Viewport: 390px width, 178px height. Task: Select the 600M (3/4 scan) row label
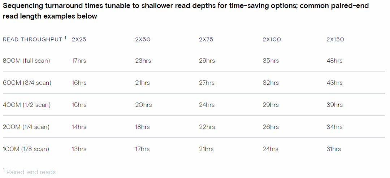(x=27, y=83)
